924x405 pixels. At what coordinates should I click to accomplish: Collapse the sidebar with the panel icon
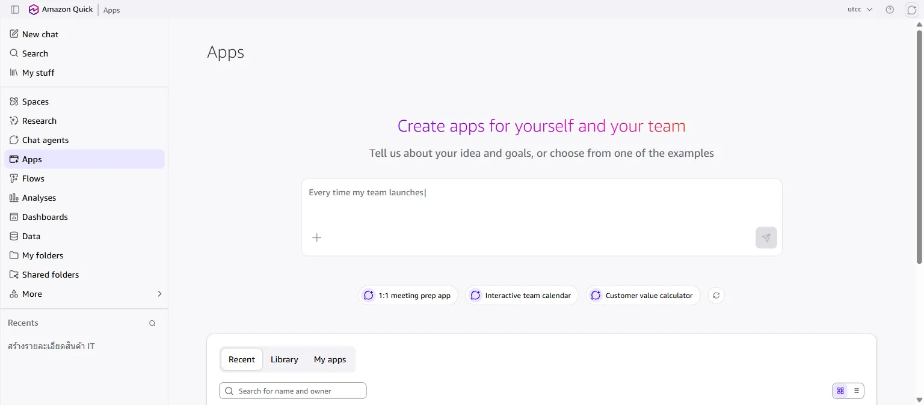click(15, 10)
